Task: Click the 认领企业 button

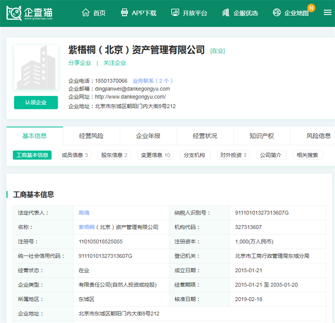Action: tap(36, 103)
